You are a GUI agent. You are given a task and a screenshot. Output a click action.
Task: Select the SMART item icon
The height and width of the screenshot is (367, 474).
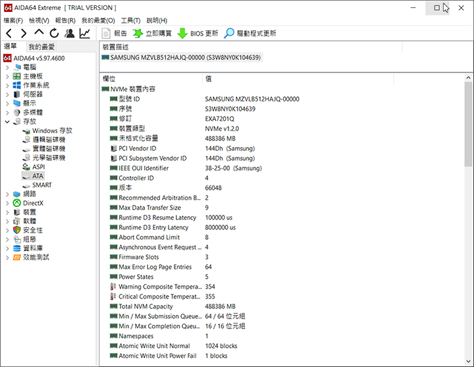tap(26, 185)
